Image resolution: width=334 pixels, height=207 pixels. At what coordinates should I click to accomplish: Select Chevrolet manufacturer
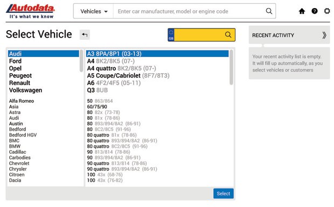pos(19,163)
